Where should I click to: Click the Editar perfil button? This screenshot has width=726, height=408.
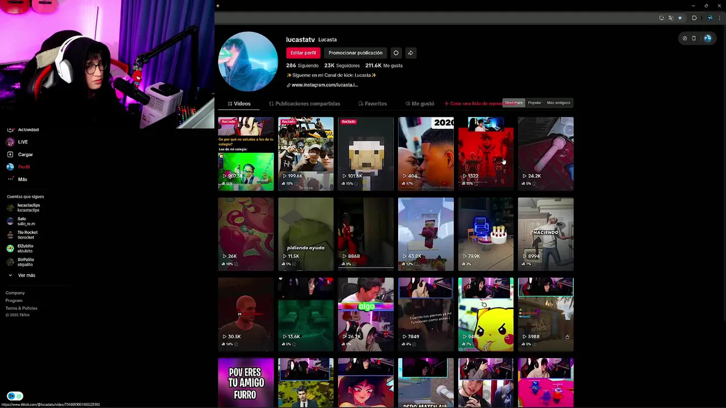tap(303, 53)
